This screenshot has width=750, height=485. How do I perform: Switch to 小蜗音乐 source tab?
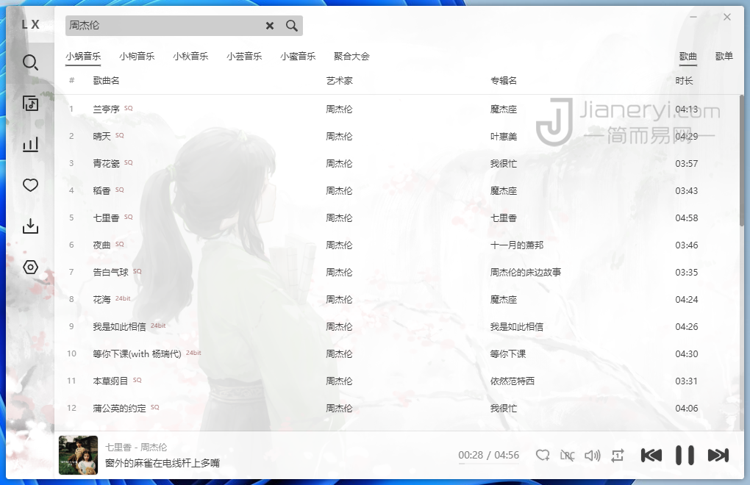coord(83,57)
